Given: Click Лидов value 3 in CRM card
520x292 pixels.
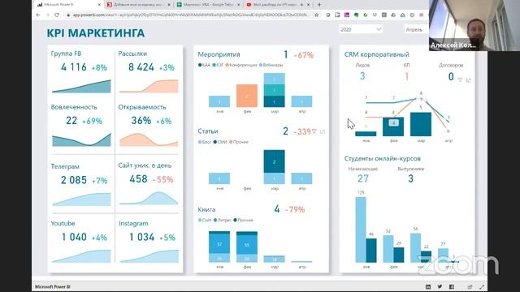Looking at the screenshot, I should point(362,76).
